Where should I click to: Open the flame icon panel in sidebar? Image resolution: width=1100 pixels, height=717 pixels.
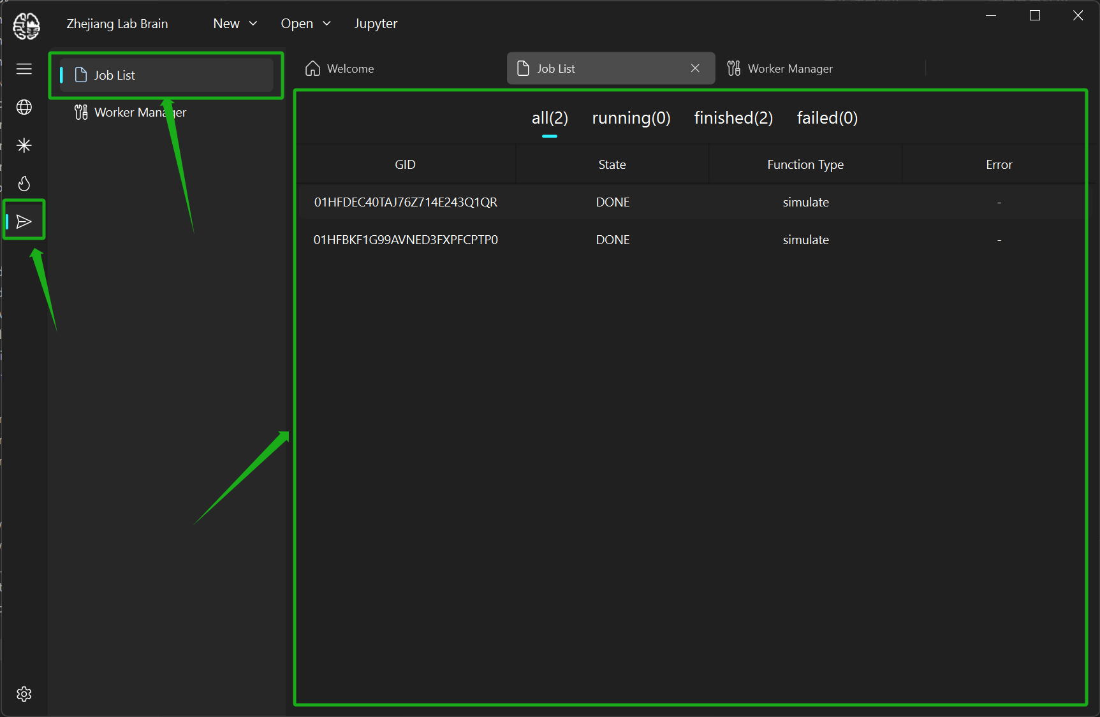pos(24,184)
